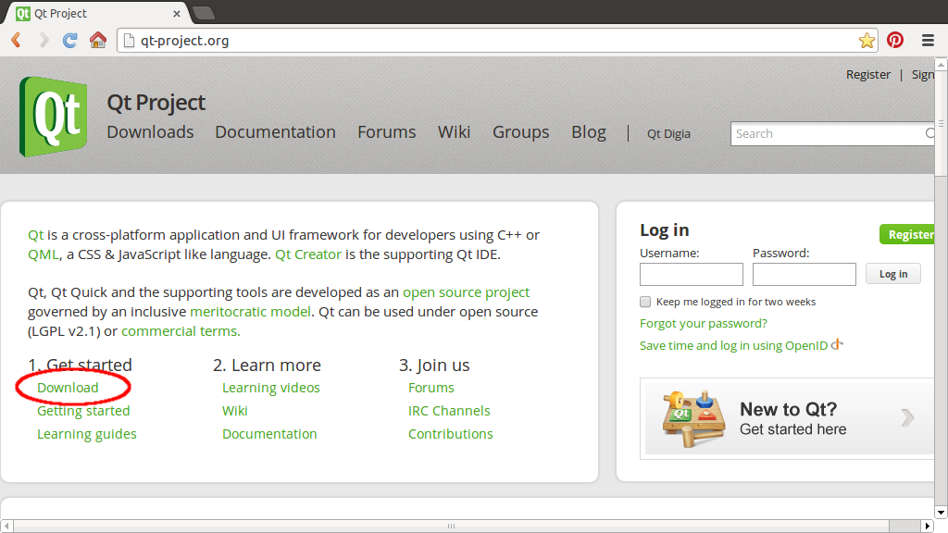
Task: Bookmark page with the star icon
Action: 867,41
